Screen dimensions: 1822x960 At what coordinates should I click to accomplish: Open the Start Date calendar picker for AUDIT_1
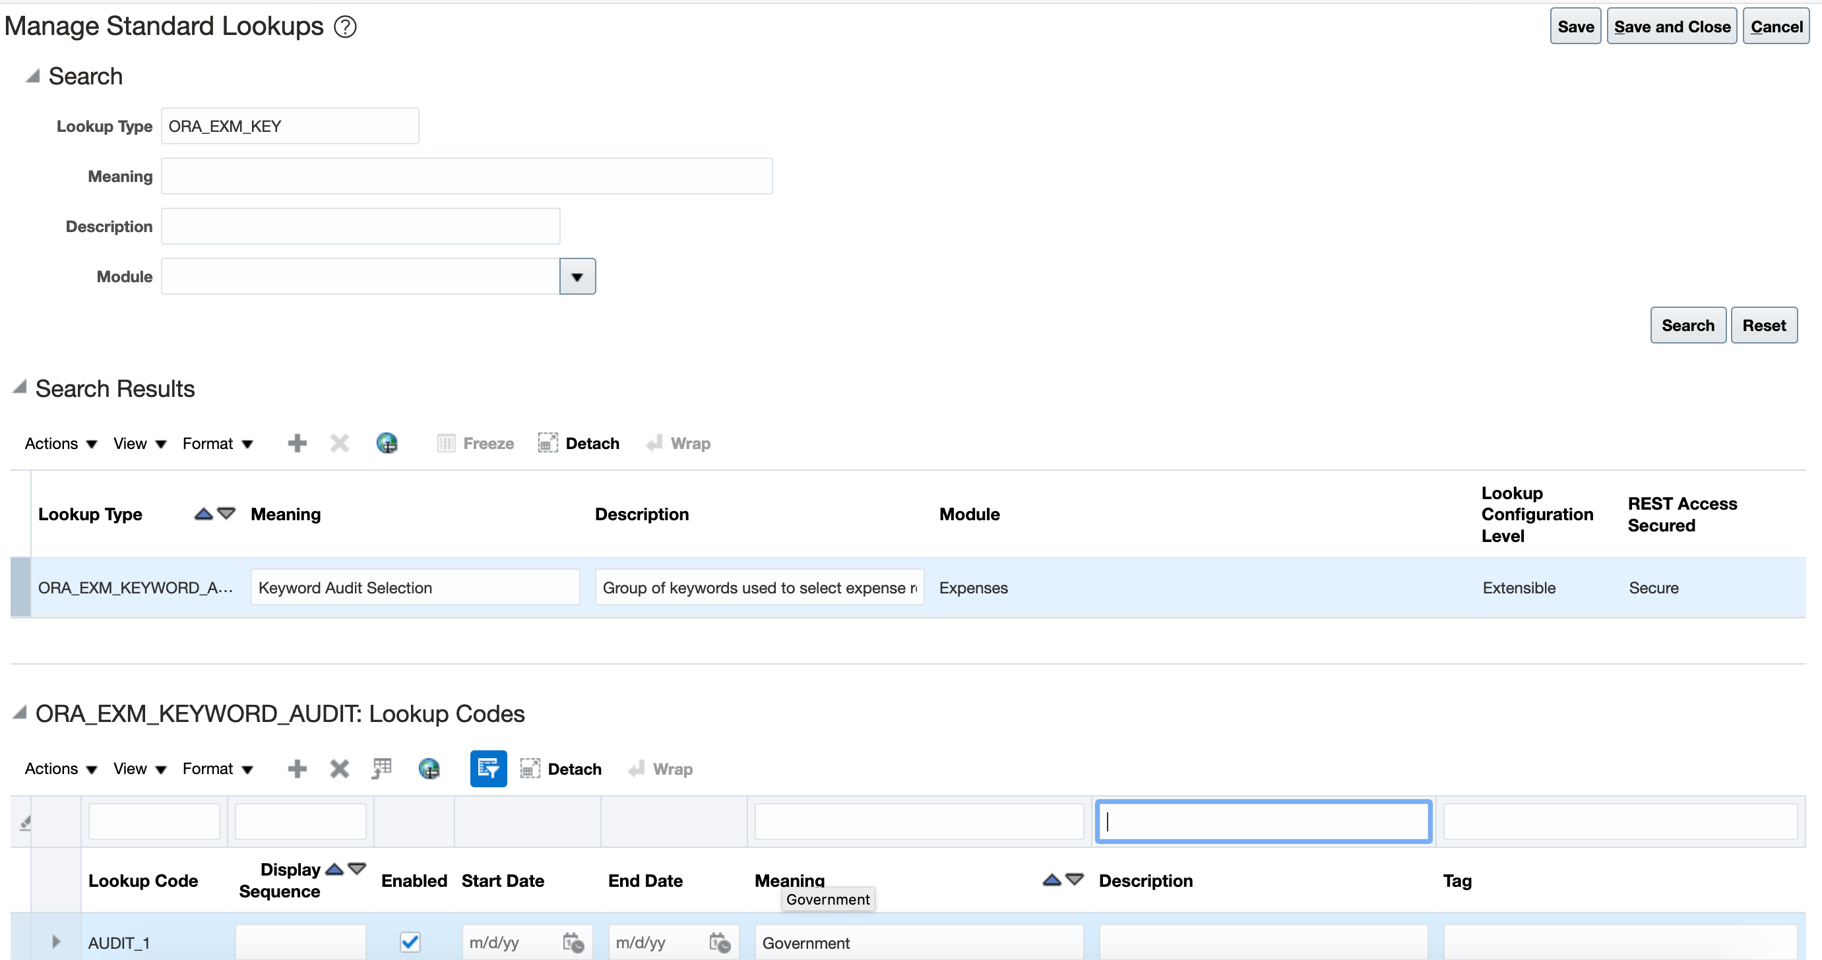(573, 942)
